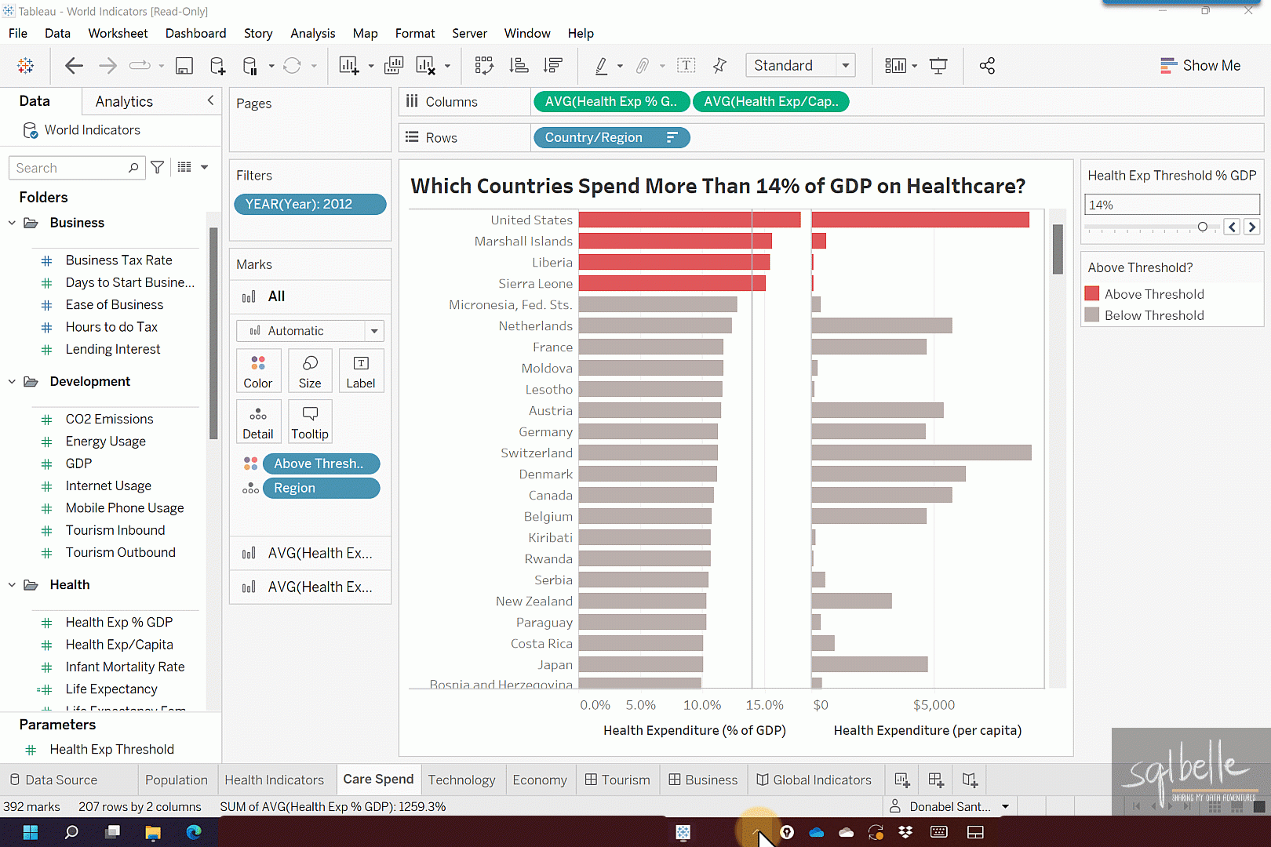
Task: Click the Share workbook icon
Action: [x=987, y=66]
